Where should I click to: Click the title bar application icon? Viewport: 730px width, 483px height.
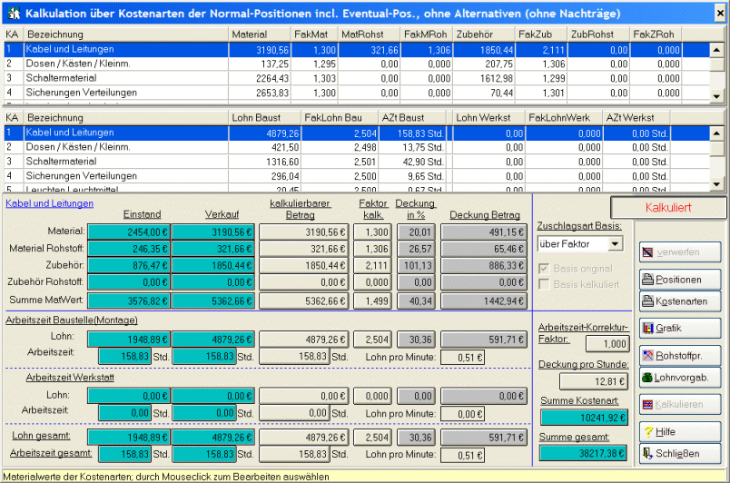tap(13, 13)
